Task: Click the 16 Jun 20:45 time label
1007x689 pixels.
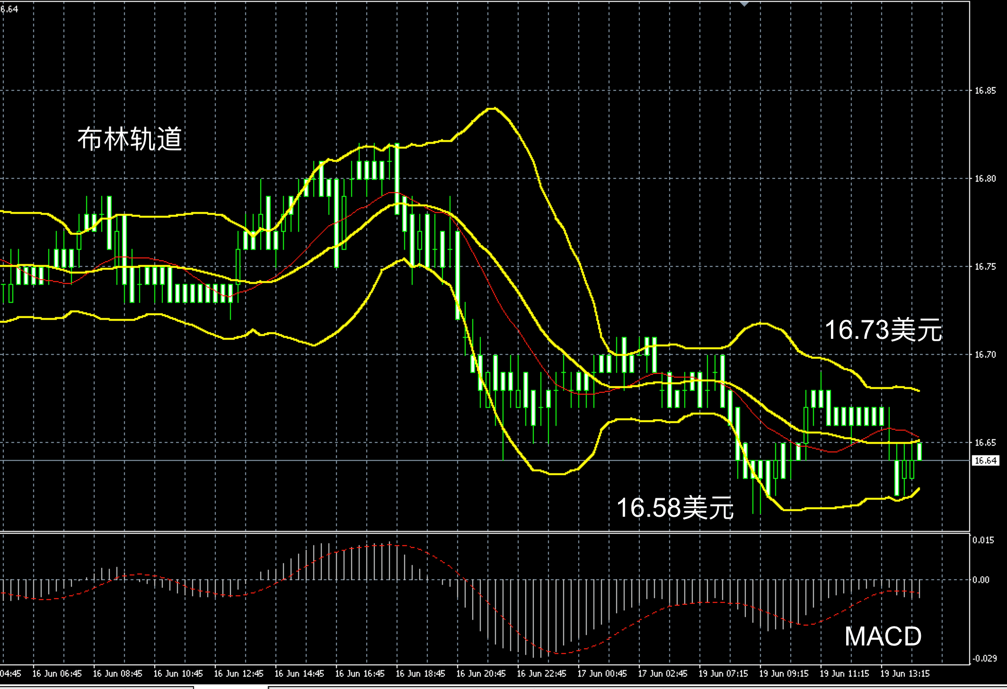Action: 481,673
